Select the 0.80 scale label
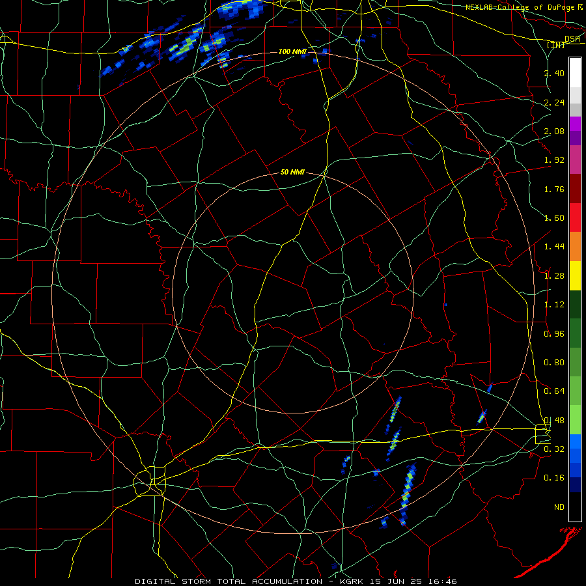This screenshot has height=586, width=586. pos(554,363)
